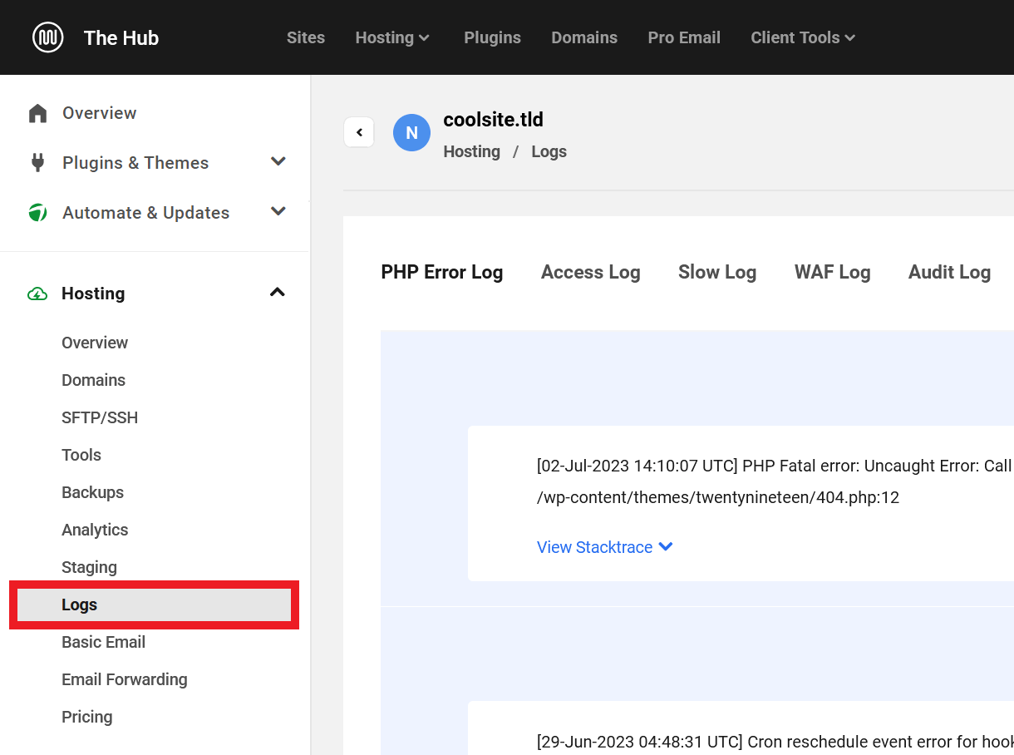Click the WPMU DEV logo icon

pyautogui.click(x=47, y=37)
